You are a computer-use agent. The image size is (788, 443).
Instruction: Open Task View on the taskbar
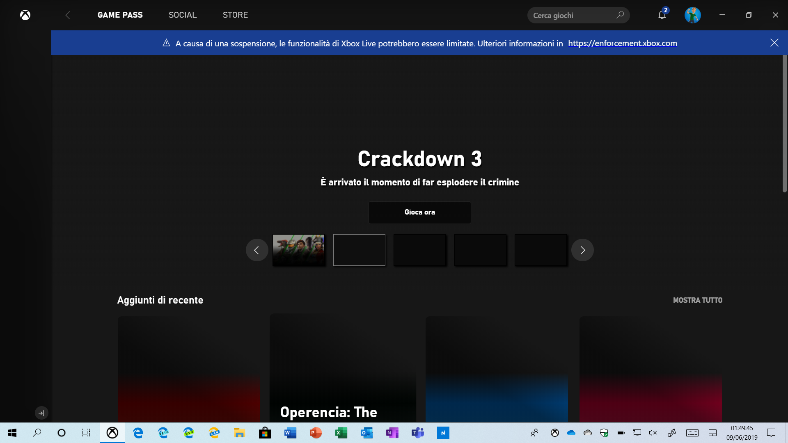[86, 433]
